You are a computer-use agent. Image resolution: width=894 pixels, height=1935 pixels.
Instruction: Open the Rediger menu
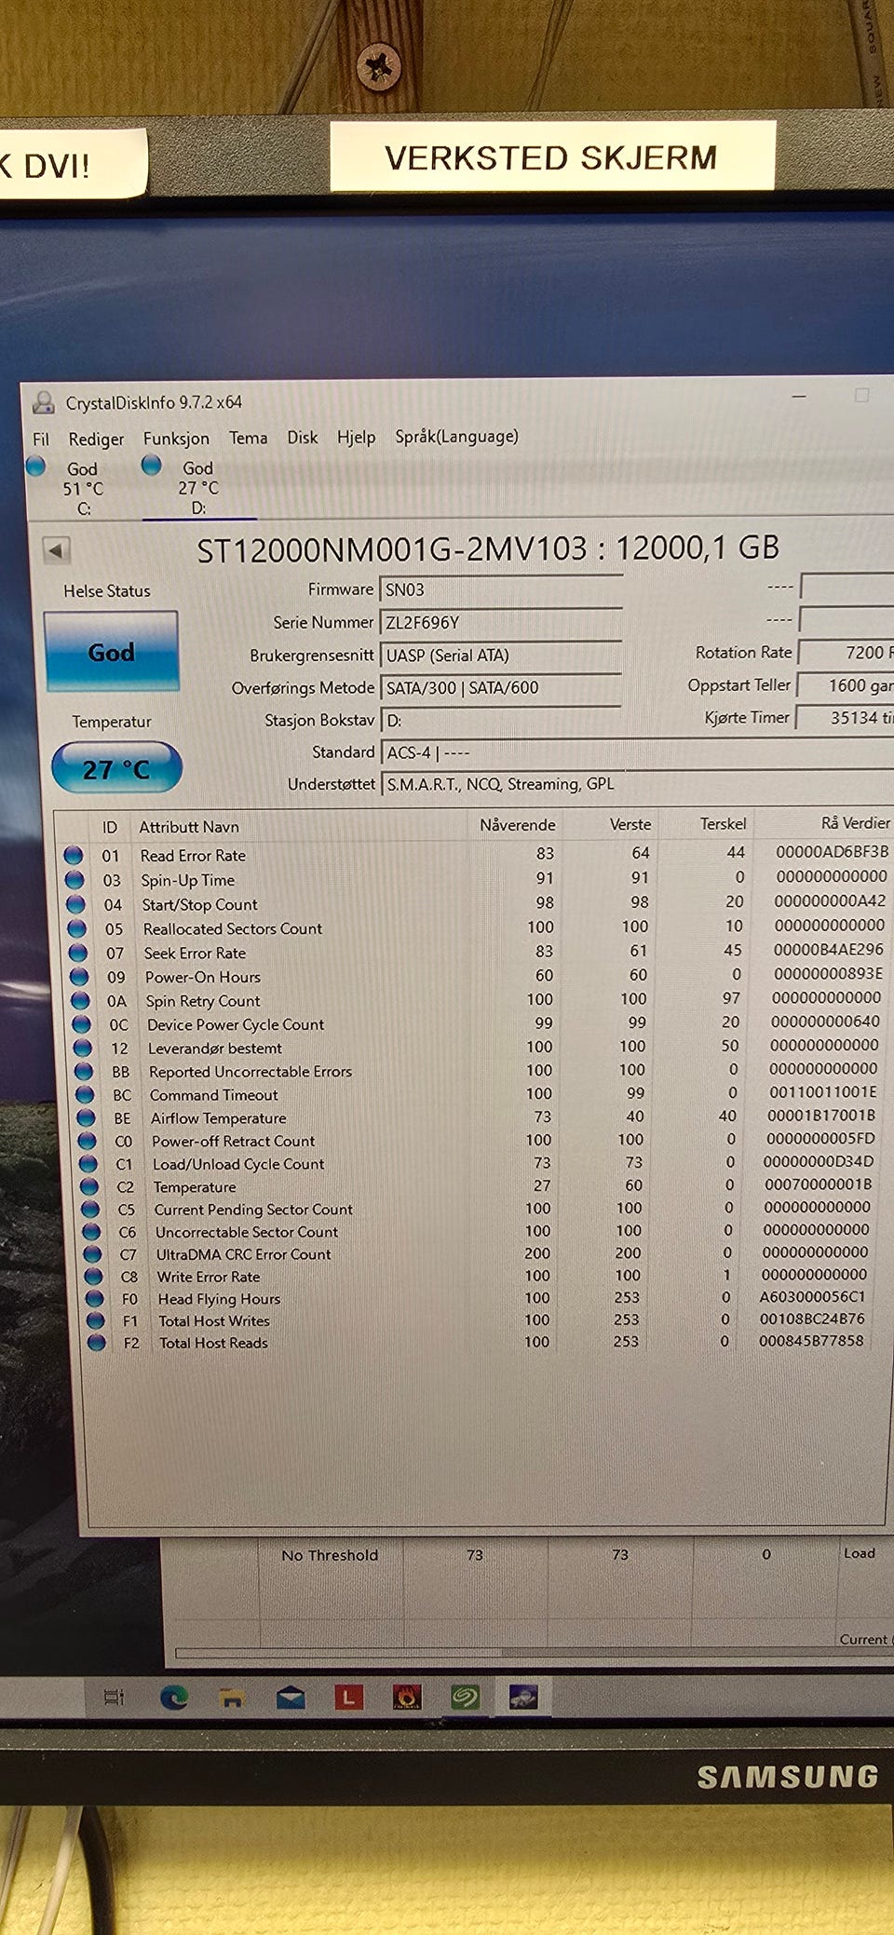[96, 439]
